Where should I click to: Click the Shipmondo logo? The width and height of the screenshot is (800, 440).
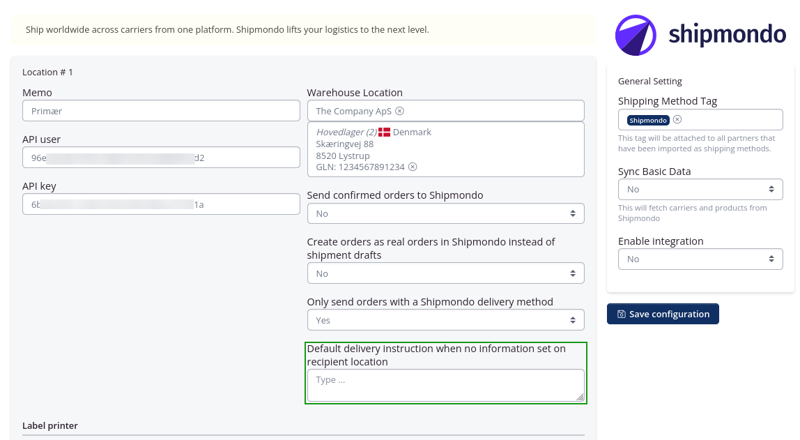[700, 35]
